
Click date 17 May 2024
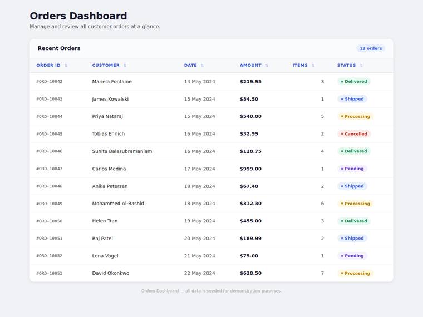pyautogui.click(x=200, y=169)
